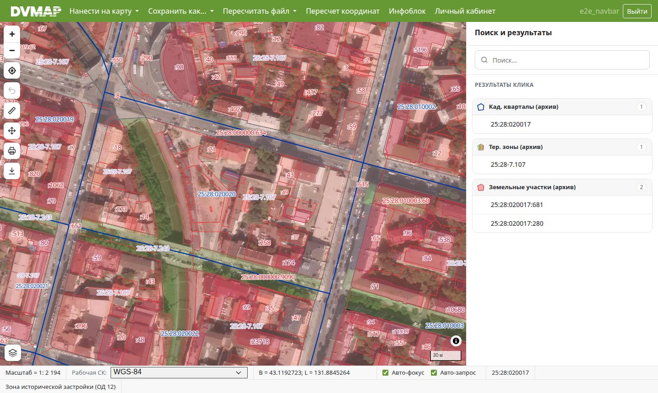Toggle the Авто-фокус checkbox
The width and height of the screenshot is (658, 393).
[386, 372]
